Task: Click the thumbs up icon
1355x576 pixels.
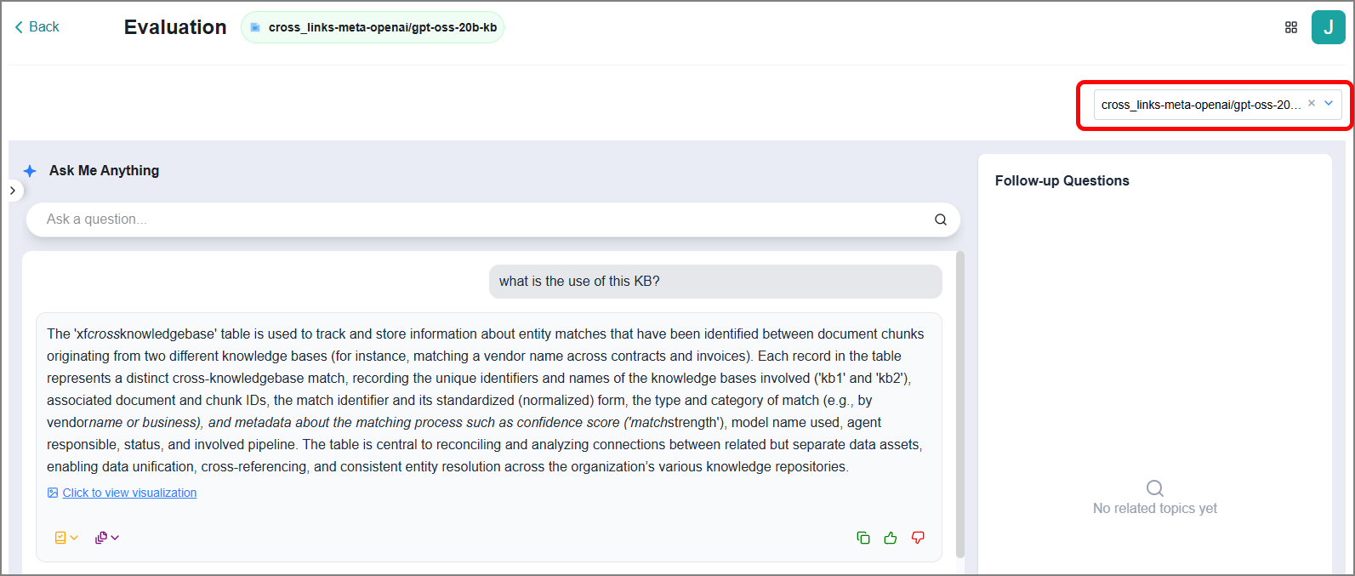Action: [x=891, y=538]
